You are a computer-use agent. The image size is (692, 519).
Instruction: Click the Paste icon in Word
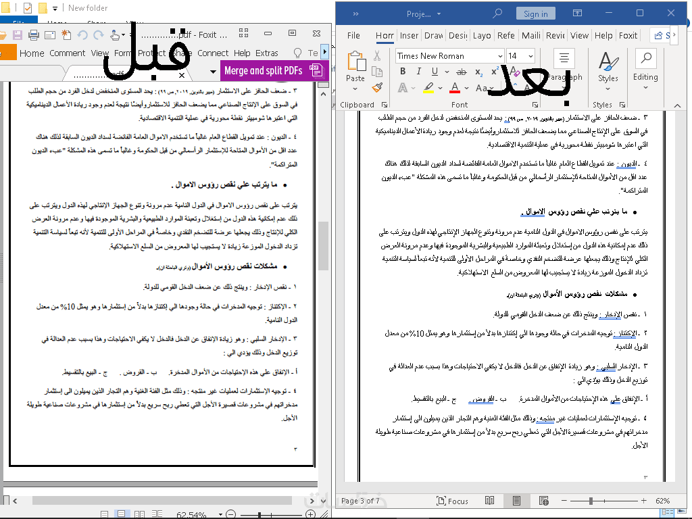point(357,61)
